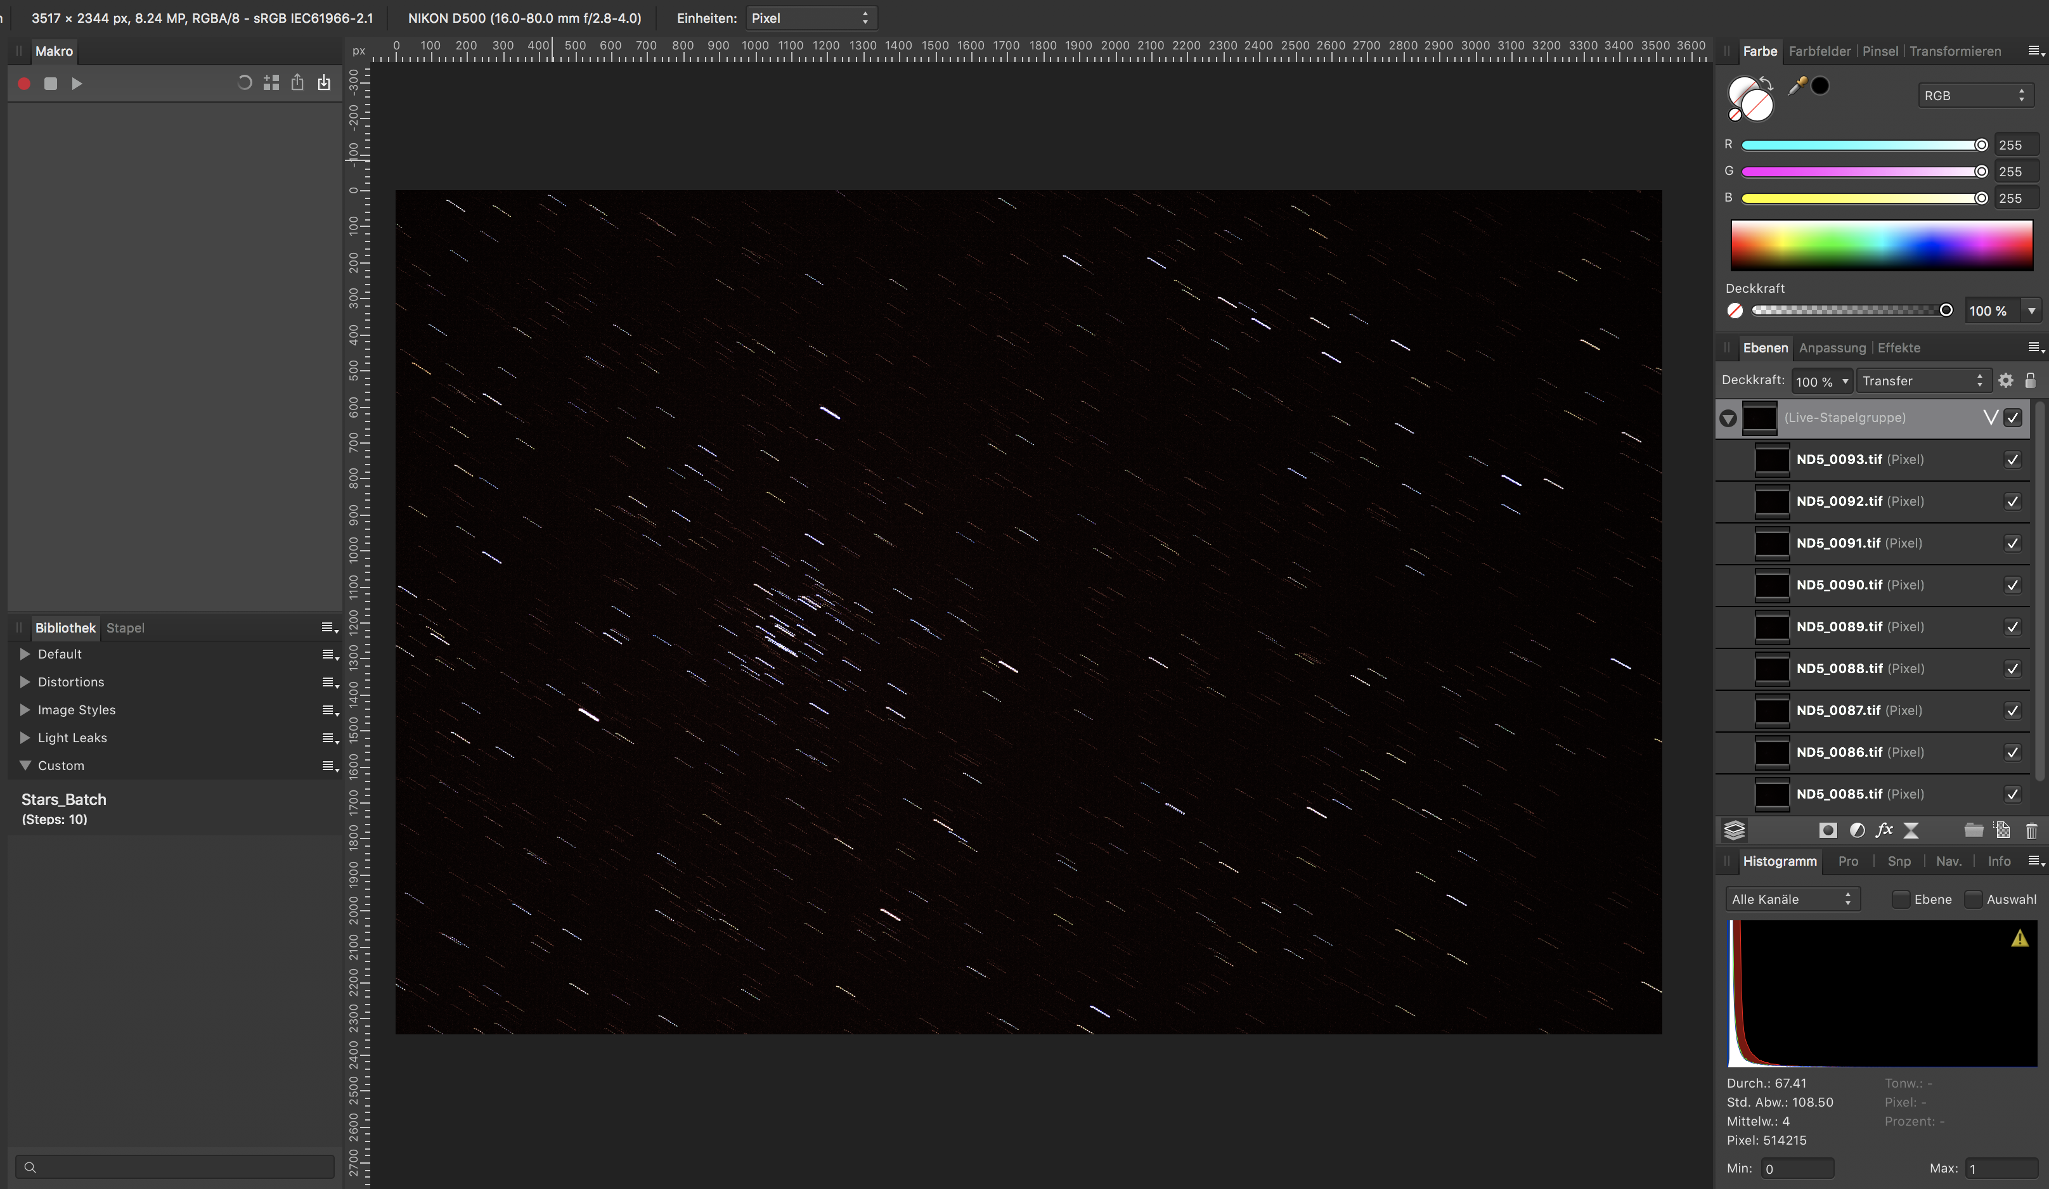This screenshot has height=1189, width=2049.
Task: Open layer settings gear in Ebenen panel
Action: pyautogui.click(x=2006, y=380)
